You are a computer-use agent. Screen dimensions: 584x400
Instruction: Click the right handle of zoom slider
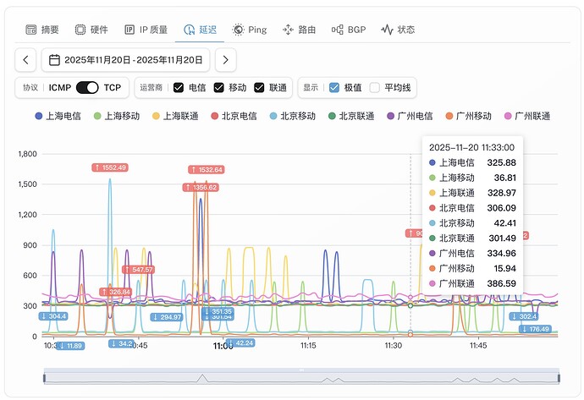[558, 376]
